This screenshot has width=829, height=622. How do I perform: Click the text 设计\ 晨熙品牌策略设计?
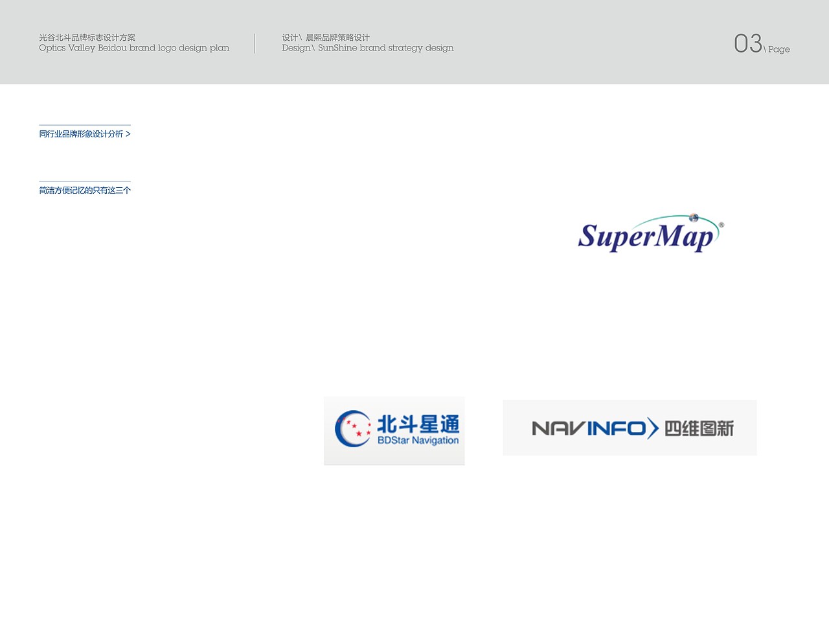point(326,38)
